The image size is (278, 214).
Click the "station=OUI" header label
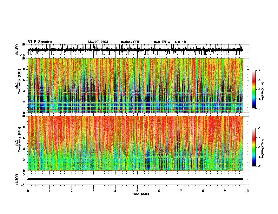(130, 42)
